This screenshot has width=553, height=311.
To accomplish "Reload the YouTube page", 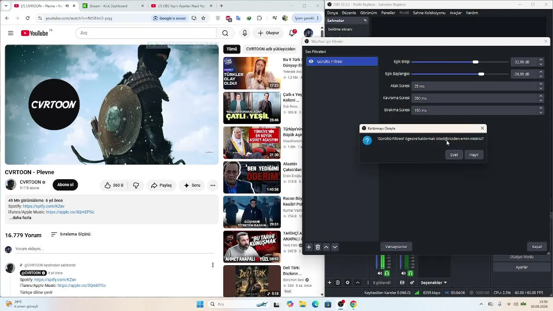I will [28, 18].
